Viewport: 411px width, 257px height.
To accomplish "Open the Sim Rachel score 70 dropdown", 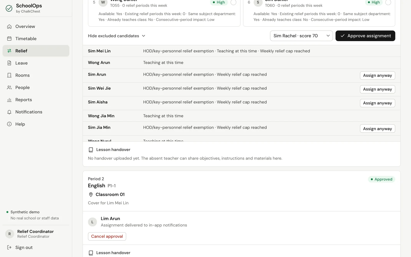I will pyautogui.click(x=301, y=36).
